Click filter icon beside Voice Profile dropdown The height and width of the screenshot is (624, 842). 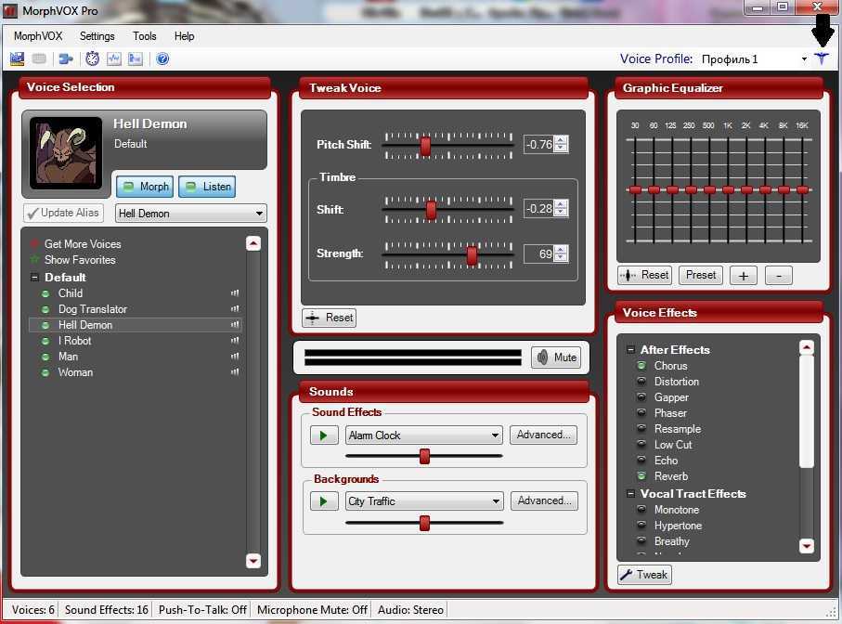coord(821,58)
